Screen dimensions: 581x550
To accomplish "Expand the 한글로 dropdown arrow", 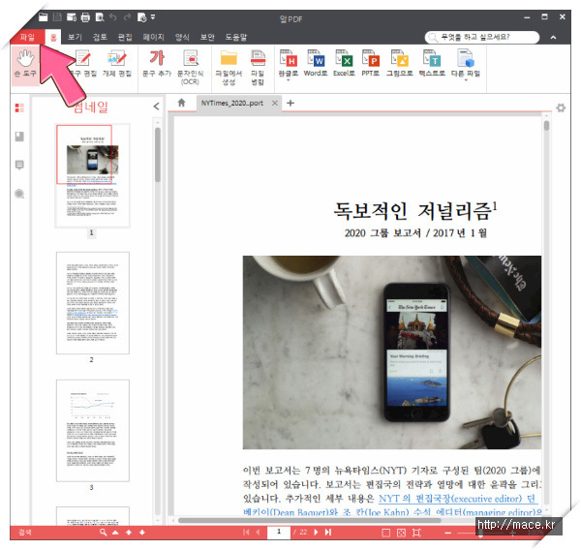I will tap(289, 80).
